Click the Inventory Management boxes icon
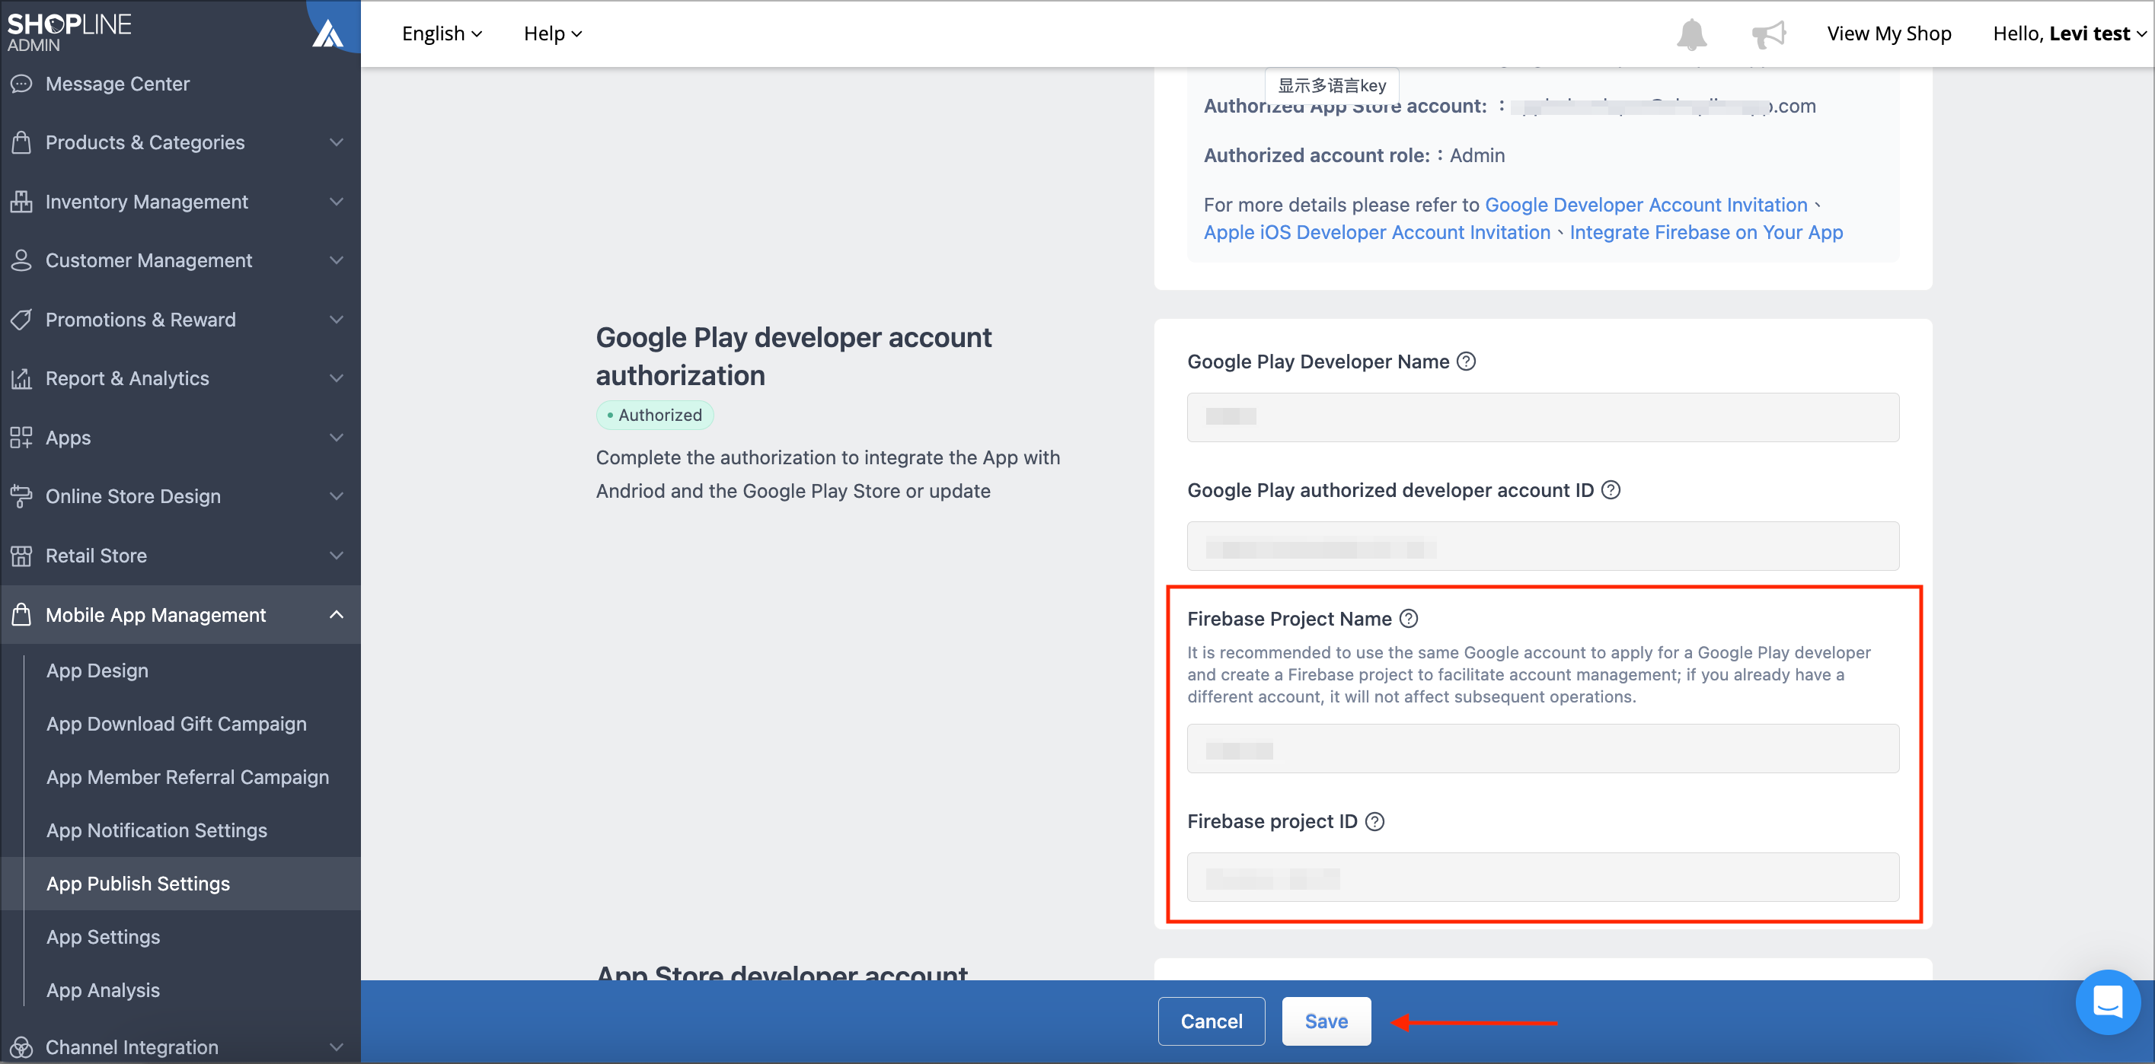This screenshot has height=1064, width=2155. click(22, 202)
